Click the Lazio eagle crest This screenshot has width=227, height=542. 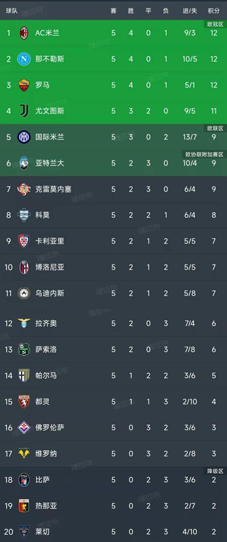point(24,323)
